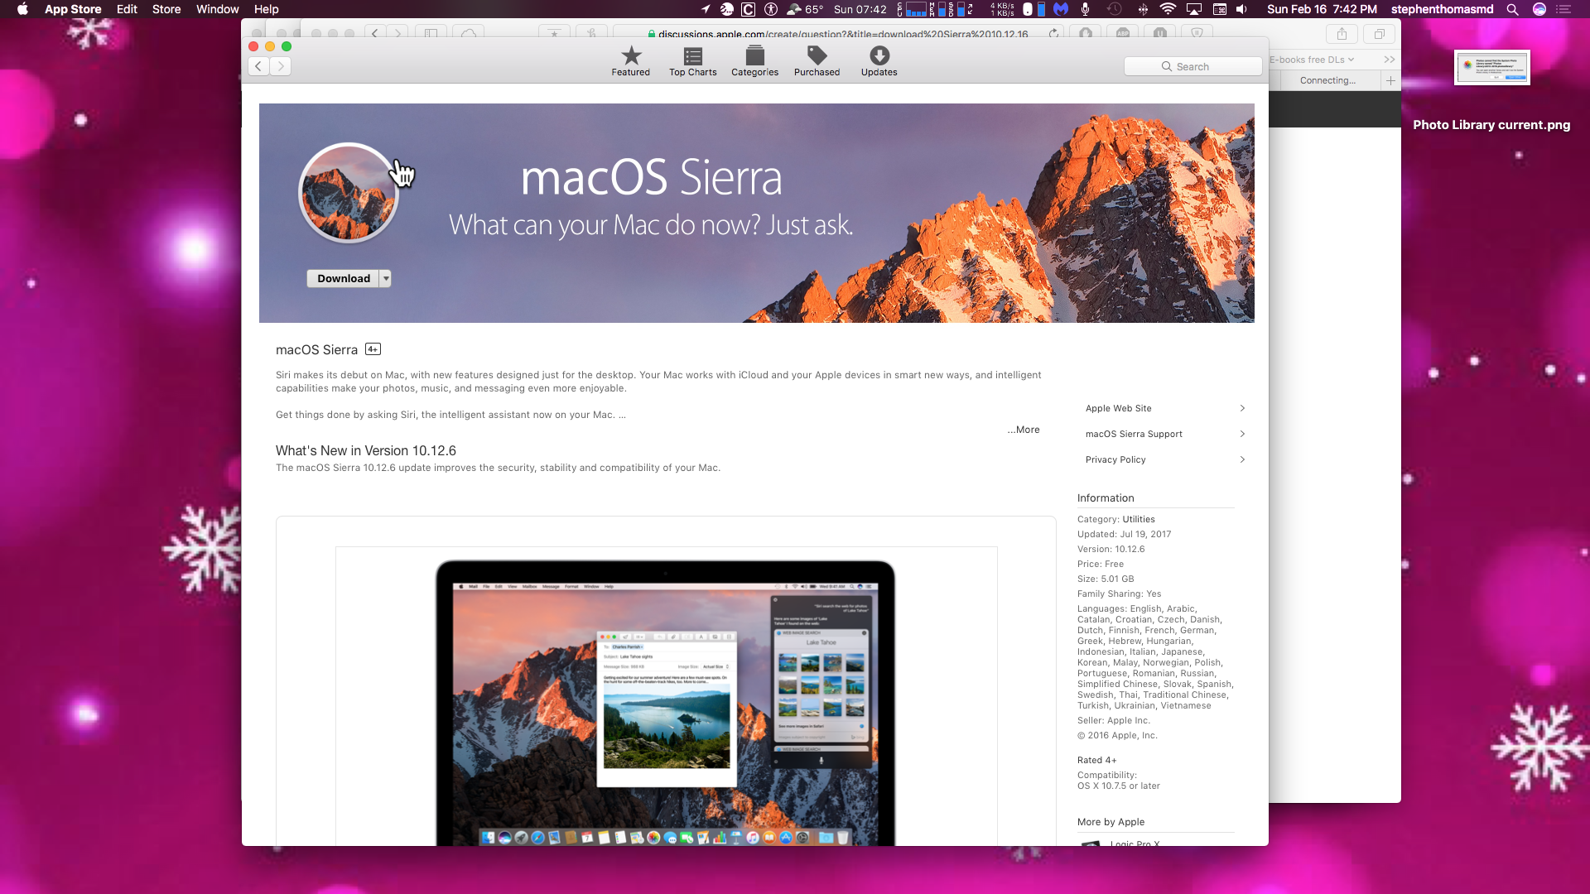Click the 'Family Sharing: Yes' line
Image resolution: width=1590 pixels, height=894 pixels.
1119,594
